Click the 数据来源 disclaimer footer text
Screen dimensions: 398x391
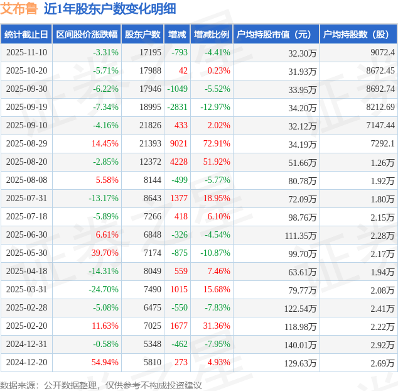[101, 385]
